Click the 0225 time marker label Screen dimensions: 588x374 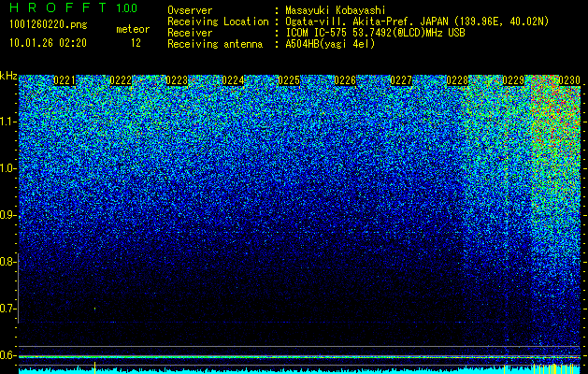(x=289, y=80)
